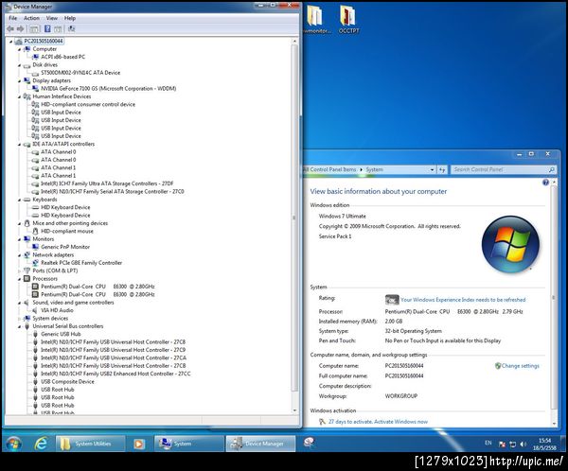Click Windows Experience Index needs refresh link
This screenshot has width=568, height=471.
[x=463, y=300]
